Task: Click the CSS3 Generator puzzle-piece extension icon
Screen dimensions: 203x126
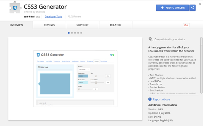Action: 15,7
